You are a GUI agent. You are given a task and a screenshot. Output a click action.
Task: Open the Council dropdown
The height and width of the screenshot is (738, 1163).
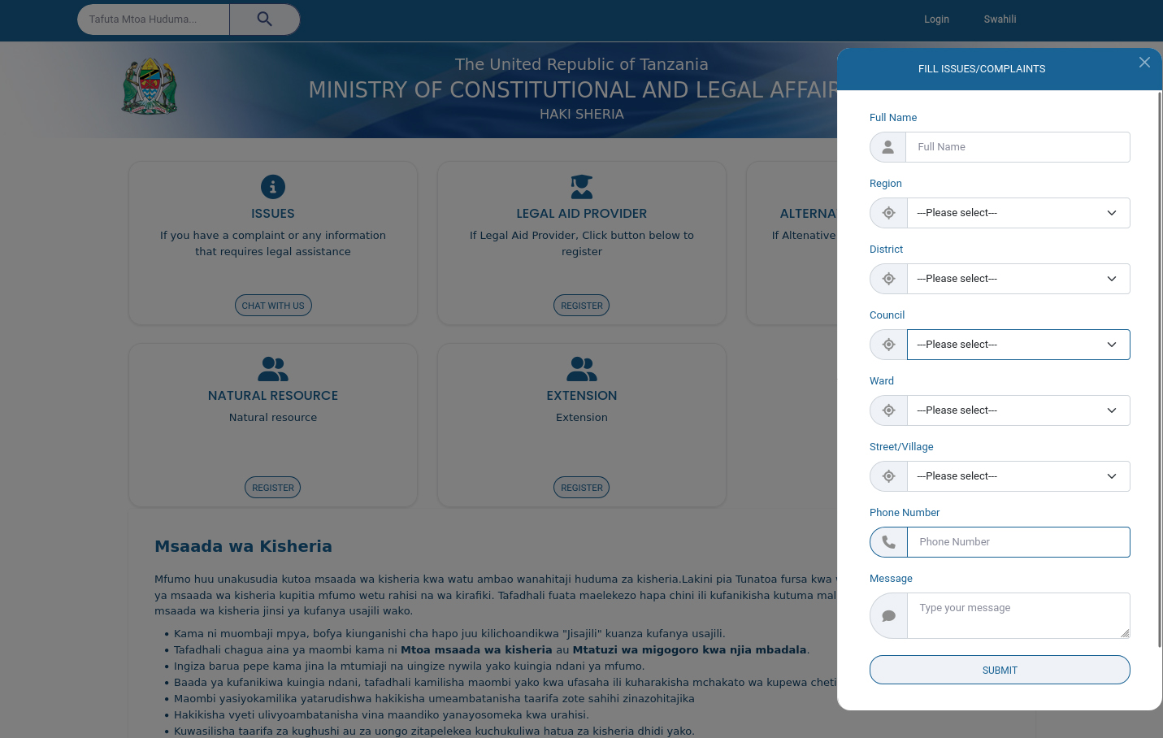pos(1018,345)
